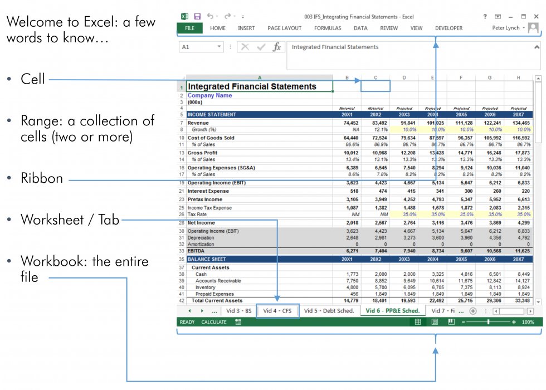Open the FORMULAS ribbon tab
This screenshot has height=390, width=546.
328,28
